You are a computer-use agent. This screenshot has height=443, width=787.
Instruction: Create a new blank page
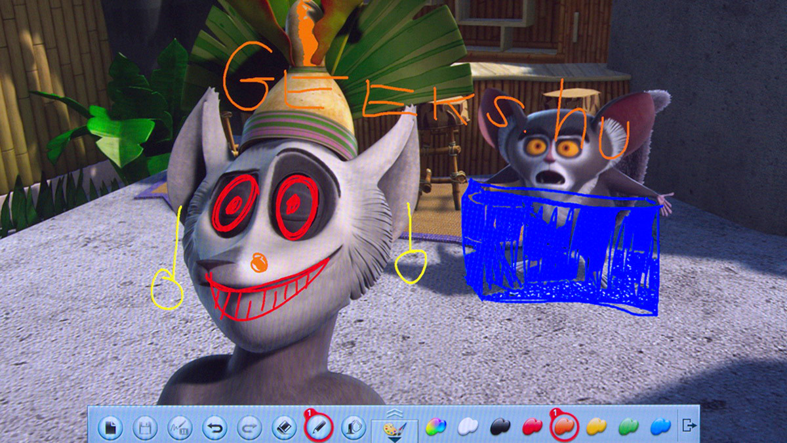pyautogui.click(x=111, y=428)
